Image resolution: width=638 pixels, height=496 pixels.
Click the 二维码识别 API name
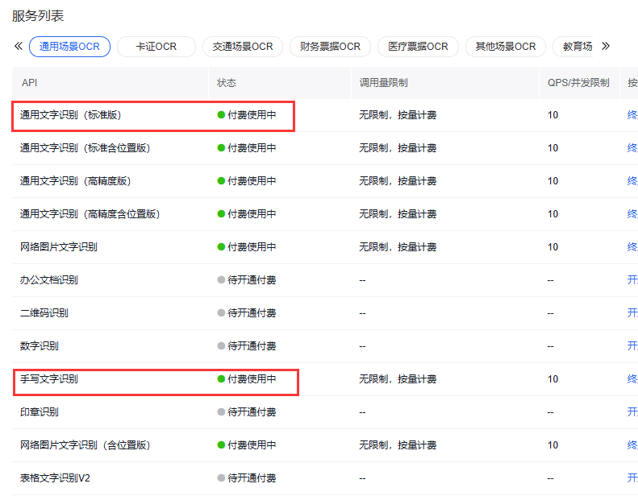(44, 313)
